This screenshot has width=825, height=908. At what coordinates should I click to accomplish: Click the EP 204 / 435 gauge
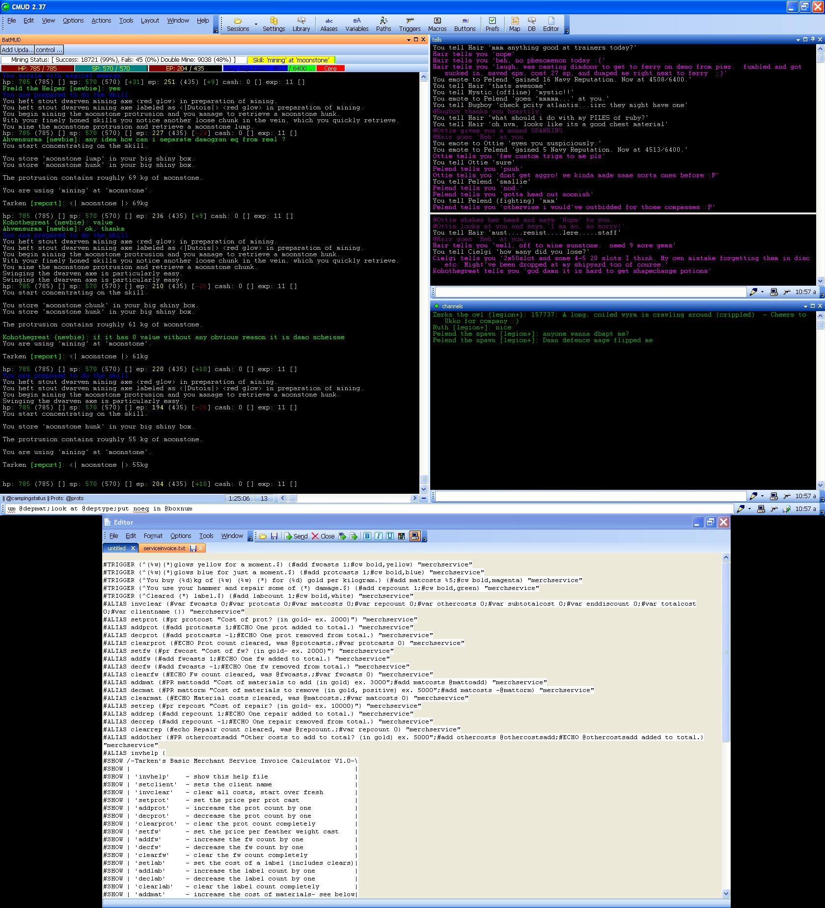(x=185, y=68)
